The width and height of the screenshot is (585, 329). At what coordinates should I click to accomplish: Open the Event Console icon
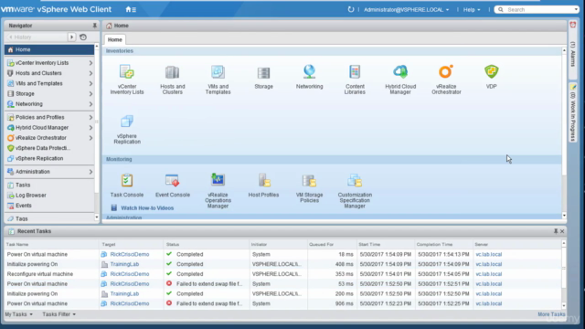173,181
